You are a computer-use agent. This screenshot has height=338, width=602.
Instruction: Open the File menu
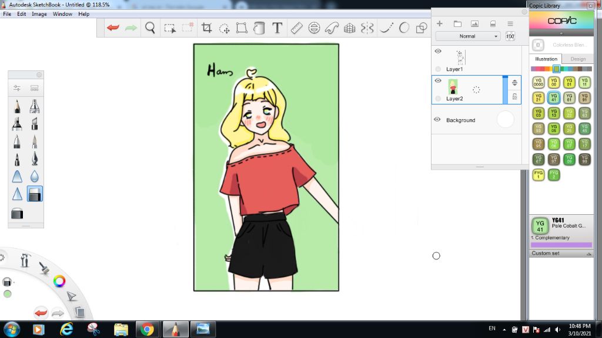pos(7,14)
